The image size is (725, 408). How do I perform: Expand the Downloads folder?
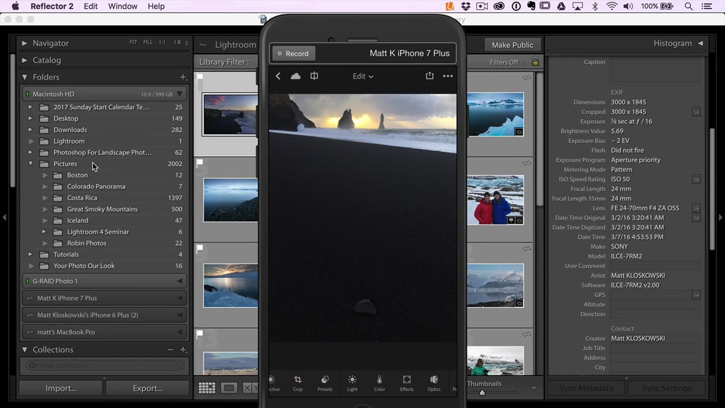pos(30,130)
